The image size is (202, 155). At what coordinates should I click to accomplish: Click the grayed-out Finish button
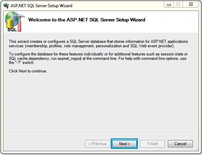[x=153, y=144]
